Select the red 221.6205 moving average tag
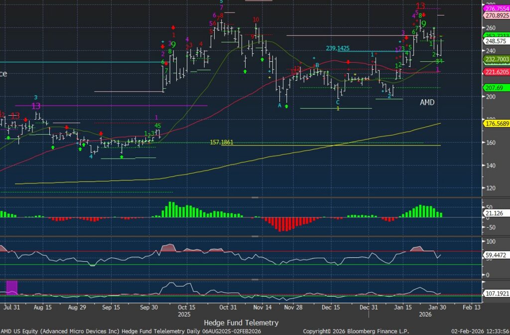 pyautogui.click(x=496, y=72)
